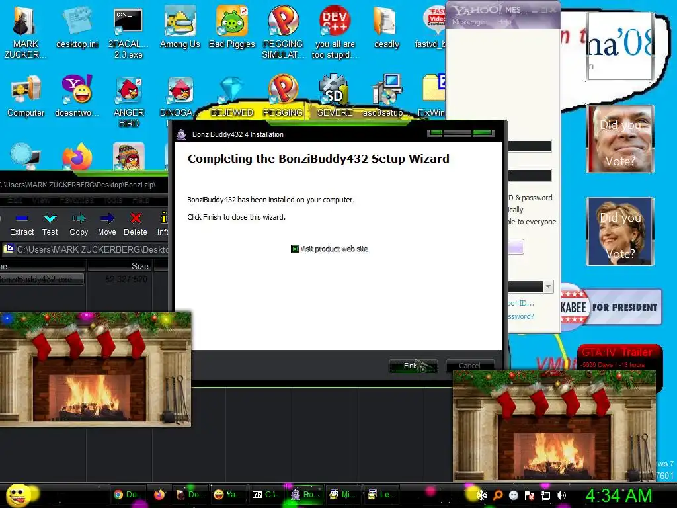This screenshot has width=677, height=508.
Task: Select BonziBuddy432.exe row in 7-Zip
Action: coord(42,279)
